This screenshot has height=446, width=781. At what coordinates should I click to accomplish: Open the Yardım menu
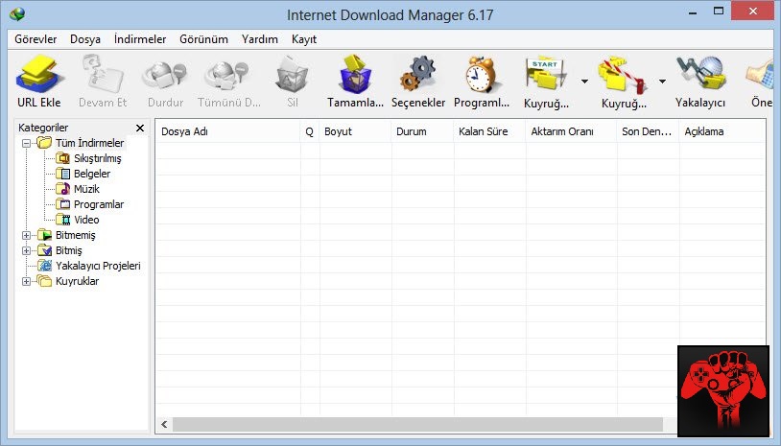(259, 39)
